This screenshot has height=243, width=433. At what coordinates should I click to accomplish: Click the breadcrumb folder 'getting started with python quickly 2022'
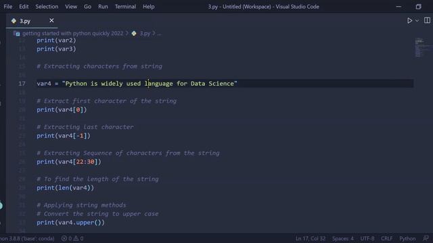coord(72,33)
